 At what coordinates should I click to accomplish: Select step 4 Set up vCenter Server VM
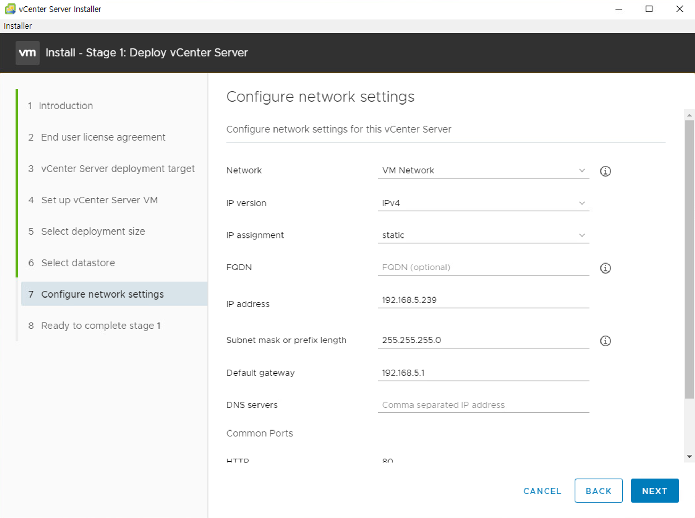click(99, 200)
